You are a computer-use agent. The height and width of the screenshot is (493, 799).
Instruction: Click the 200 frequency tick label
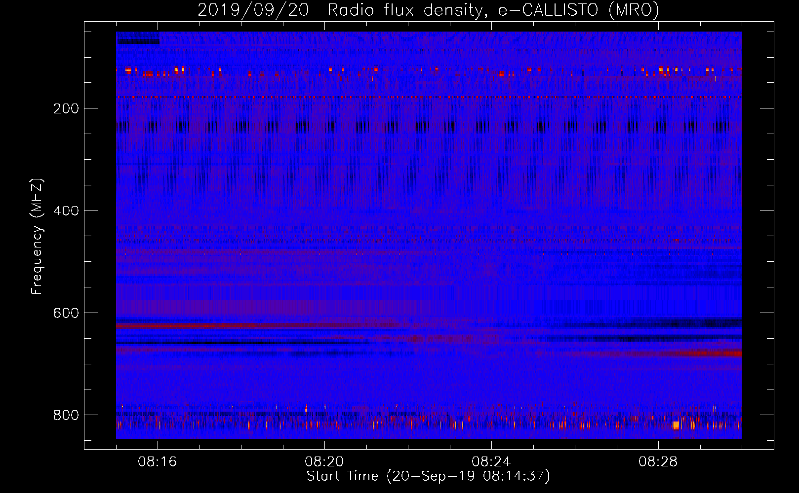click(x=66, y=108)
